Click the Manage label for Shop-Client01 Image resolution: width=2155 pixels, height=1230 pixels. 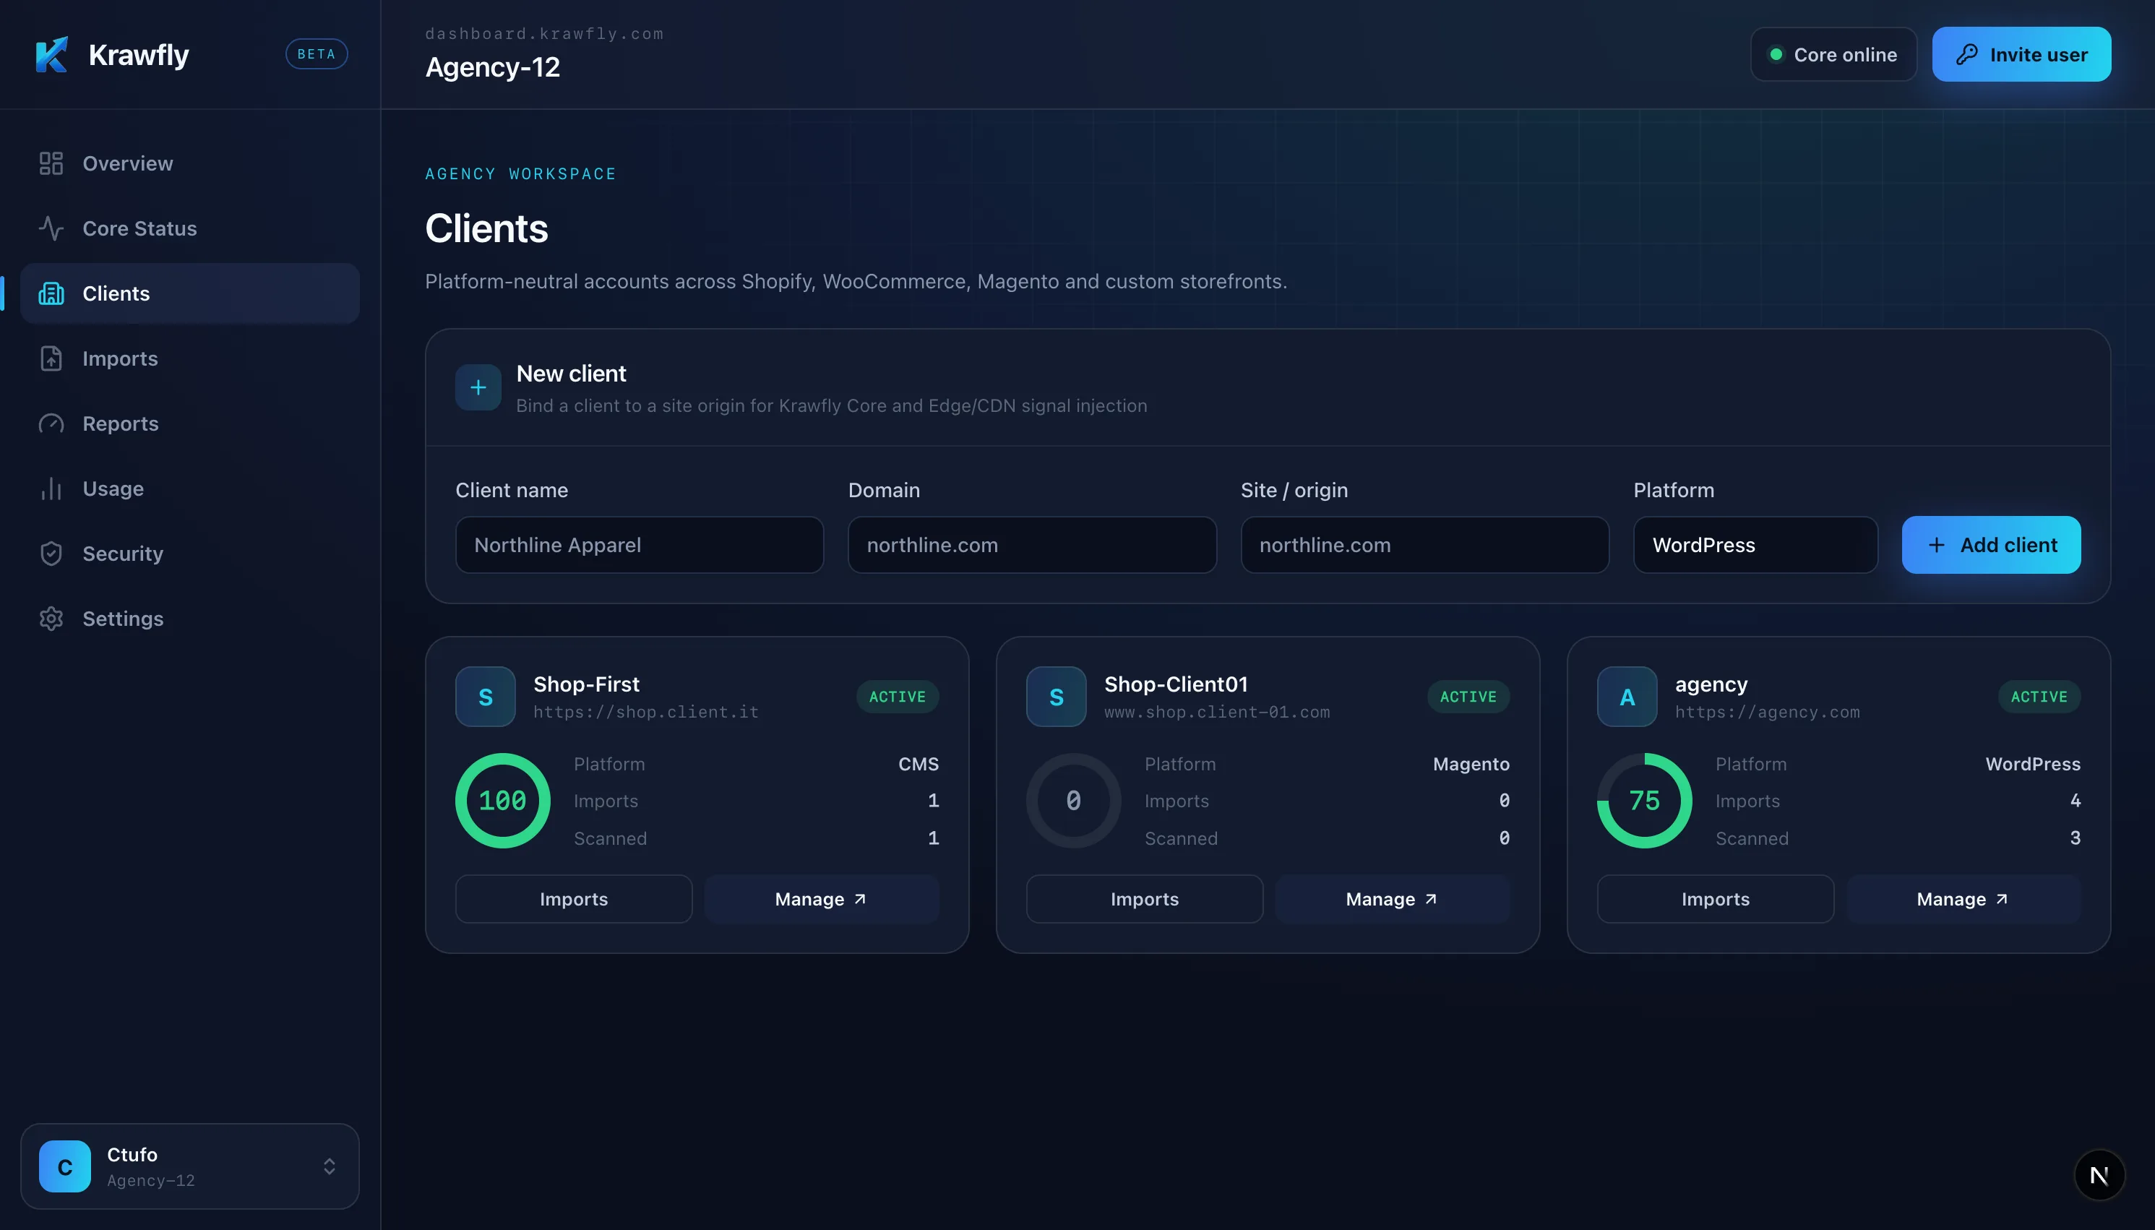pyautogui.click(x=1380, y=900)
